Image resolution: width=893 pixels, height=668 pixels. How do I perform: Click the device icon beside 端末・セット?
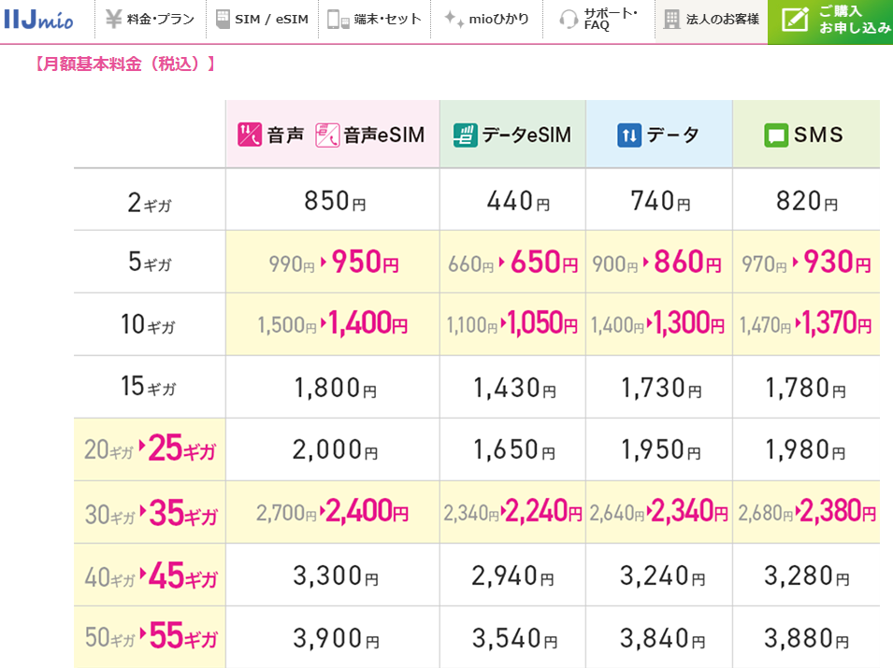pyautogui.click(x=338, y=20)
